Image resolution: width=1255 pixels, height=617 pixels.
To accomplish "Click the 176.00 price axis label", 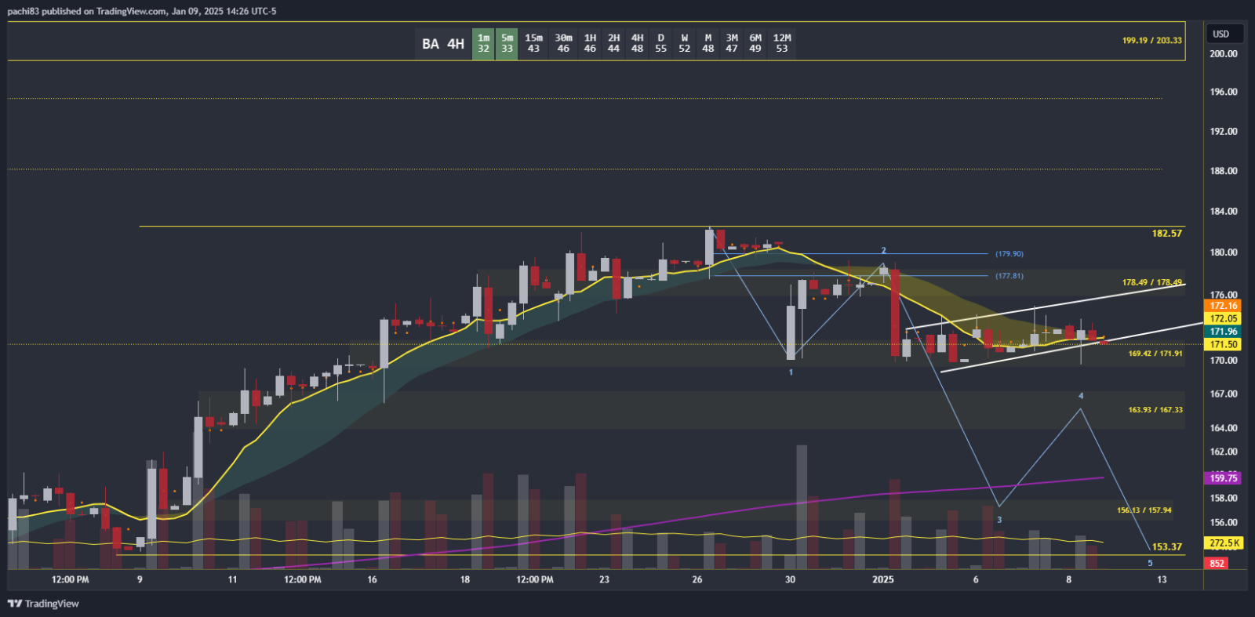I will (x=1223, y=296).
